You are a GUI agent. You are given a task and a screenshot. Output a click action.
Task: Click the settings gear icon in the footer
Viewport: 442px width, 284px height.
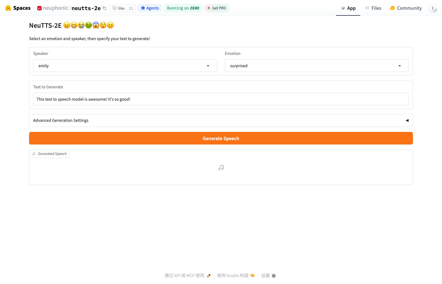pyautogui.click(x=274, y=276)
